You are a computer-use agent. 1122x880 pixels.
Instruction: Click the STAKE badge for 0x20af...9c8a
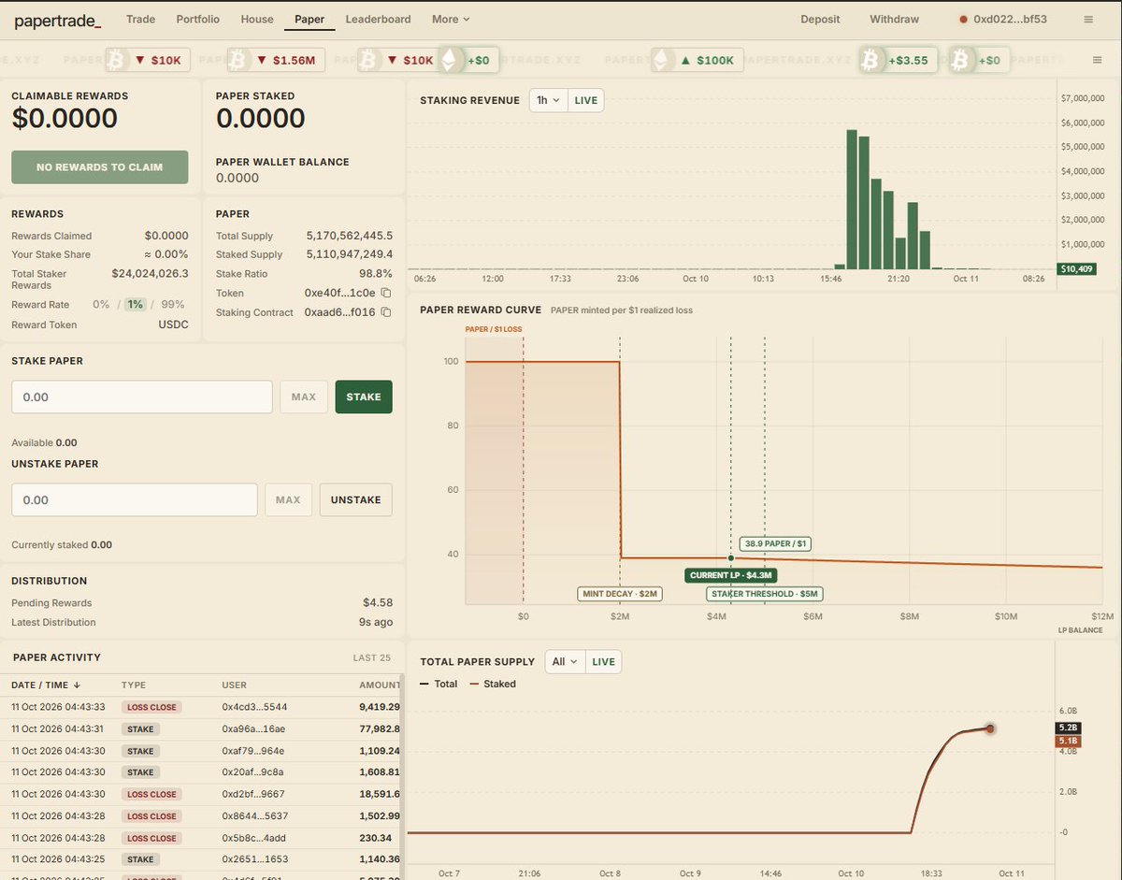(140, 772)
